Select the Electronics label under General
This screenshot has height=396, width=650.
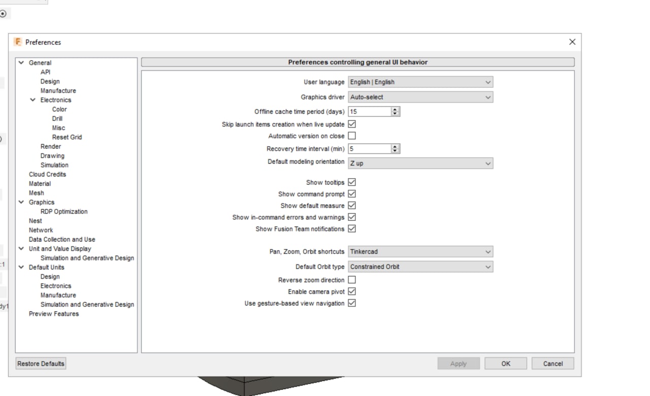pyautogui.click(x=56, y=100)
